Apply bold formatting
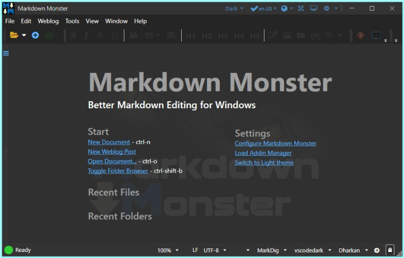 (74, 35)
